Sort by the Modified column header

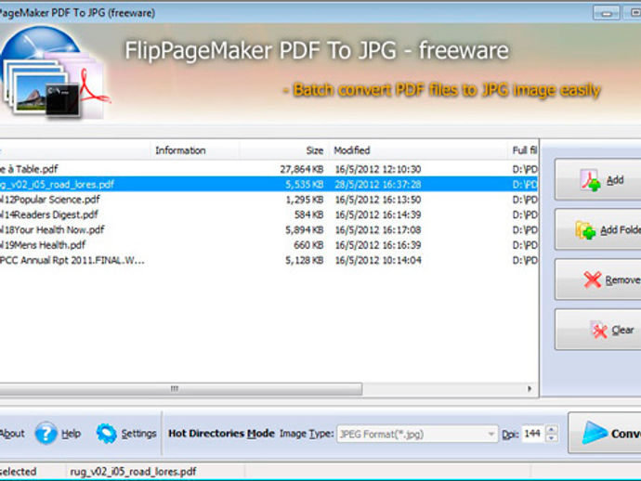tap(417, 150)
